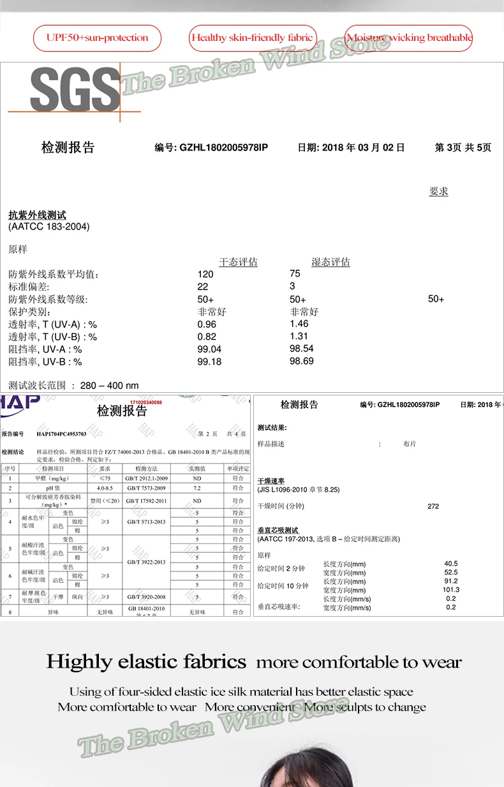The image size is (504, 787).
Task: Click the page indicator 第 3页 共 5页
Action: pos(463,147)
